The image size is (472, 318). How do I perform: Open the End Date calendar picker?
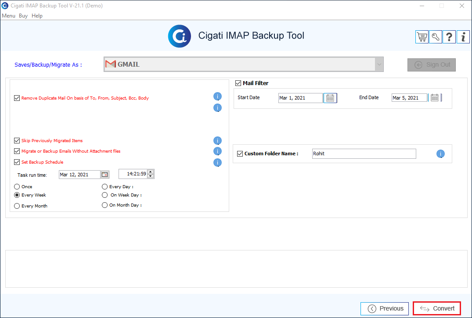(434, 98)
